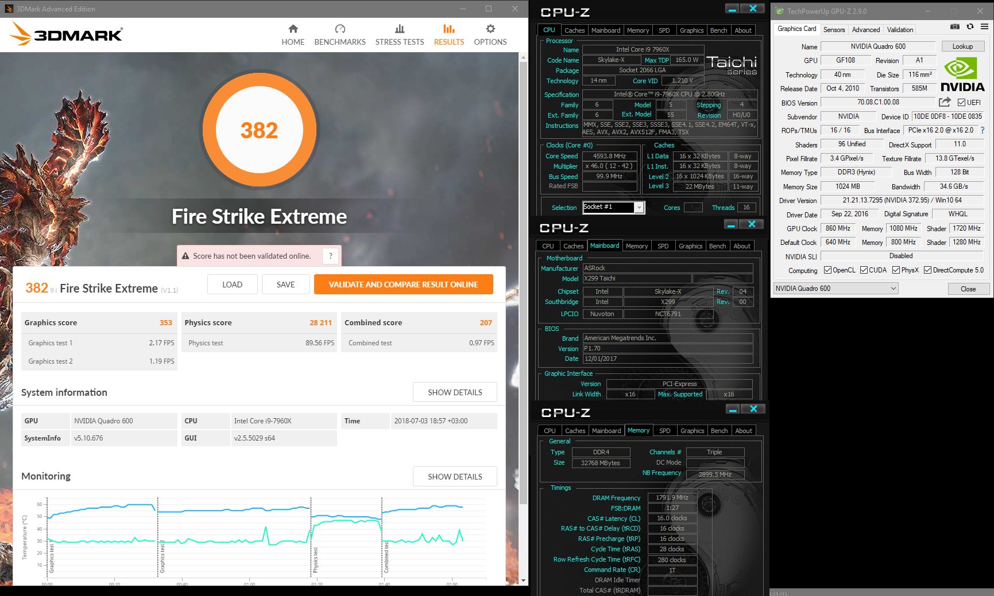This screenshot has height=596, width=994.
Task: Open Caches tab in top CPU-Z window
Action: pyautogui.click(x=574, y=30)
